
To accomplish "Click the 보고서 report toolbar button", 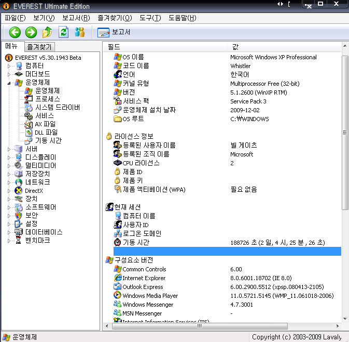I will pos(114,32).
